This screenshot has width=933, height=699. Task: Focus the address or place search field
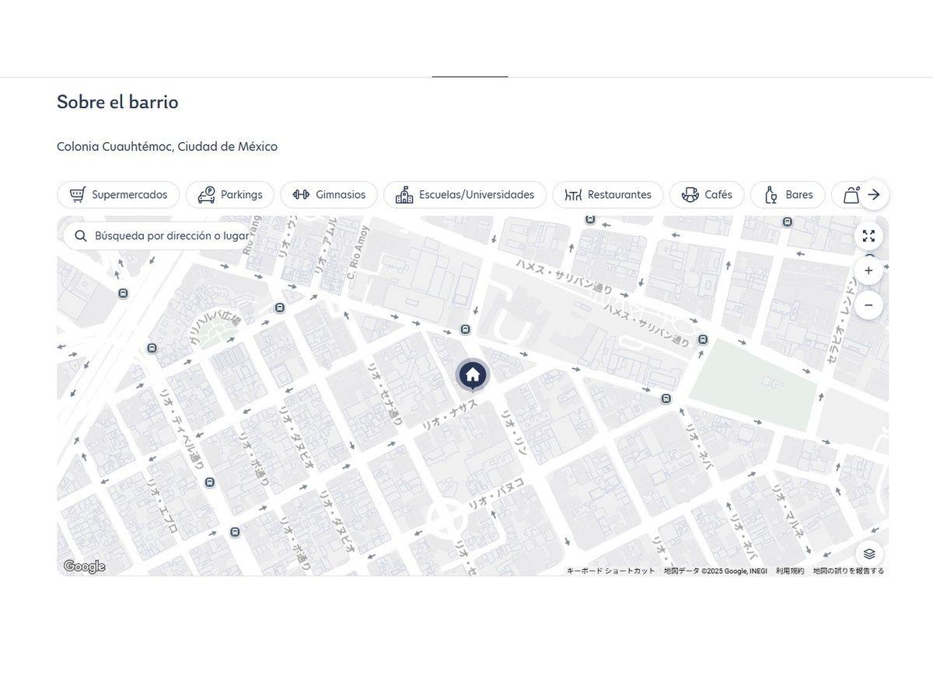coord(171,235)
